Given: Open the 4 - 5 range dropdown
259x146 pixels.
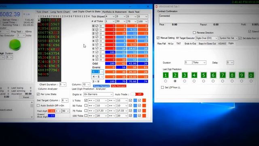Looking at the screenshot, I should click(x=98, y=77).
